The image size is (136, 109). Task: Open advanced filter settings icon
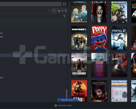tap(65, 16)
